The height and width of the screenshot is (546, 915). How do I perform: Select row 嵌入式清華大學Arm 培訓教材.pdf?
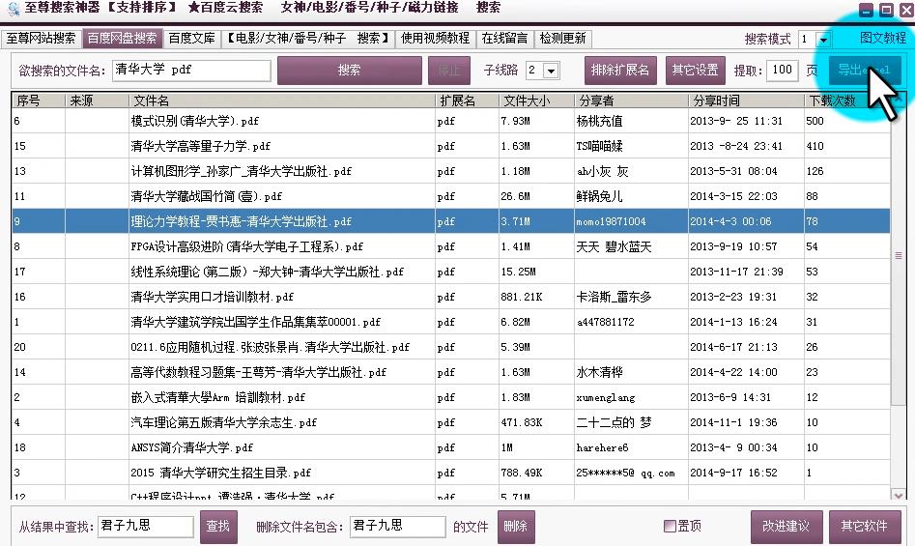click(x=451, y=397)
